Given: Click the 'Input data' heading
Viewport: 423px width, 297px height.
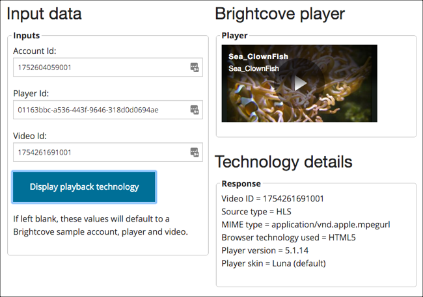Looking at the screenshot, I should pos(44,14).
